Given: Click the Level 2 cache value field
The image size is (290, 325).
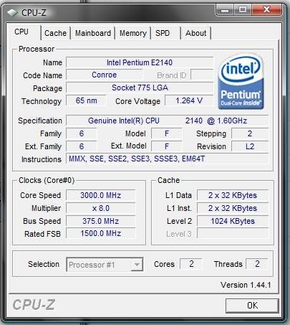Looking at the screenshot, I should (x=233, y=221).
